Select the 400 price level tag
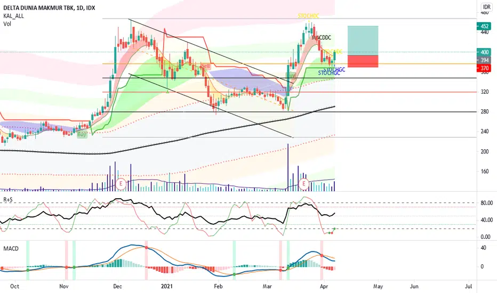 click(484, 52)
